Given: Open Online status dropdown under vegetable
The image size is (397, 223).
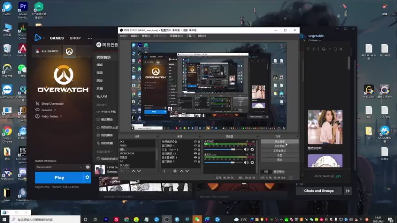Looking at the screenshot, I should pyautogui.click(x=315, y=40).
